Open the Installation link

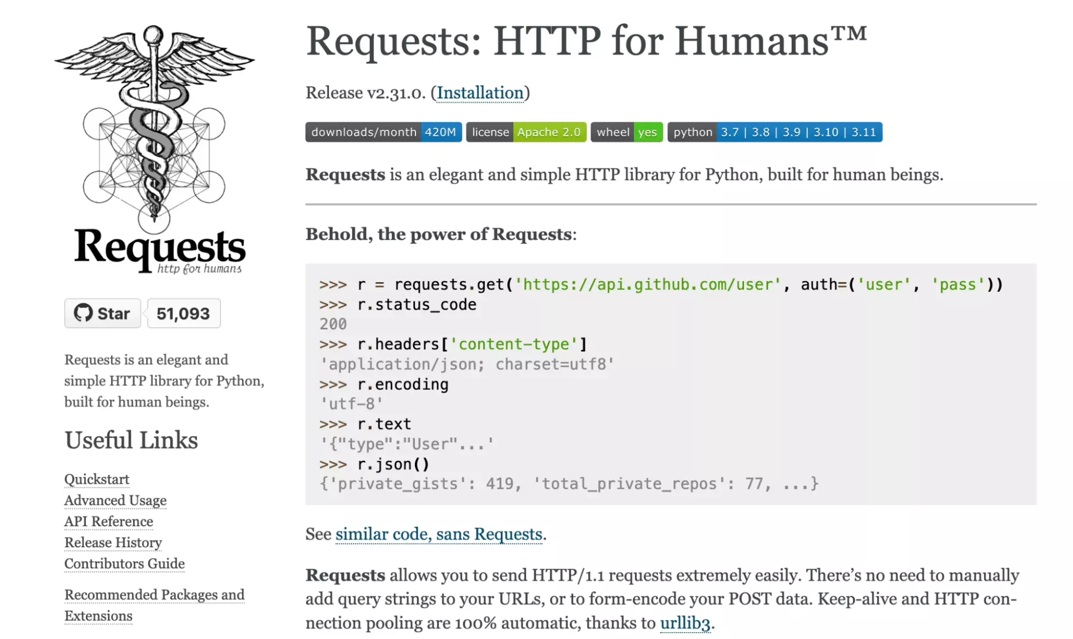480,93
